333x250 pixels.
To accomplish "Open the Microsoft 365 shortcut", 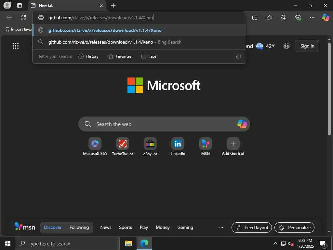I will coord(95,147).
